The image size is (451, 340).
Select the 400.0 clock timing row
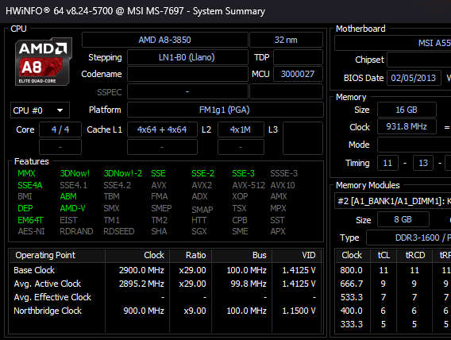[393, 311]
